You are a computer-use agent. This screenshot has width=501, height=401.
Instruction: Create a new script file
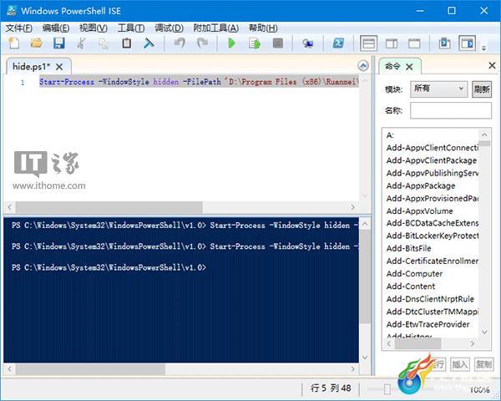[x=13, y=43]
